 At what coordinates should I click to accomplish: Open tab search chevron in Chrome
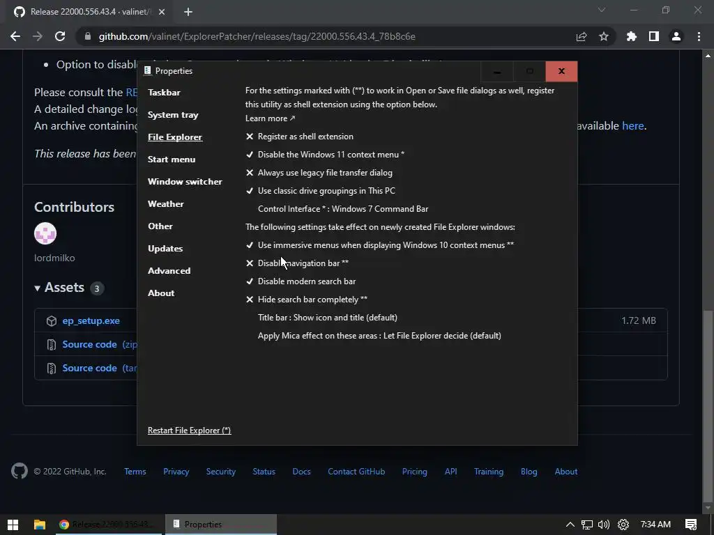(x=602, y=10)
